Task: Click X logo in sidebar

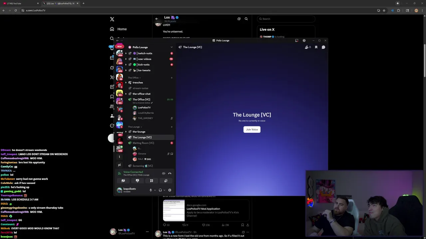Action: point(112,19)
